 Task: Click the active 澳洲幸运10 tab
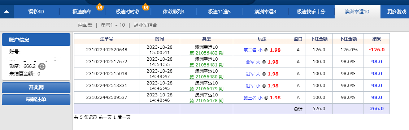(357, 12)
